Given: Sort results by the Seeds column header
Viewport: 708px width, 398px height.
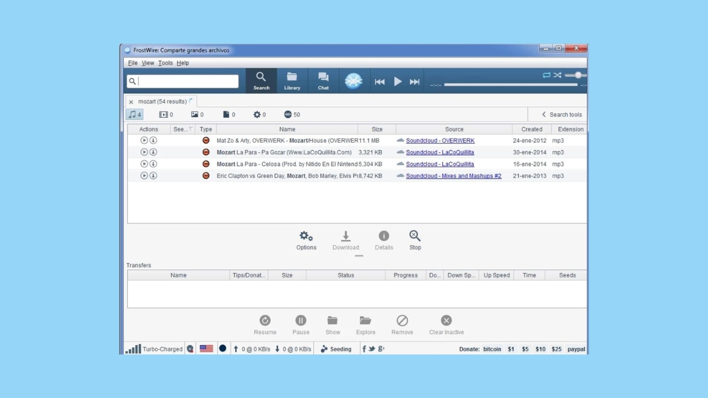Looking at the screenshot, I should click(183, 129).
